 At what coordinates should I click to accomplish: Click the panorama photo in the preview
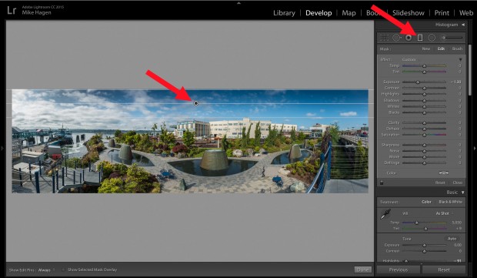(190, 141)
